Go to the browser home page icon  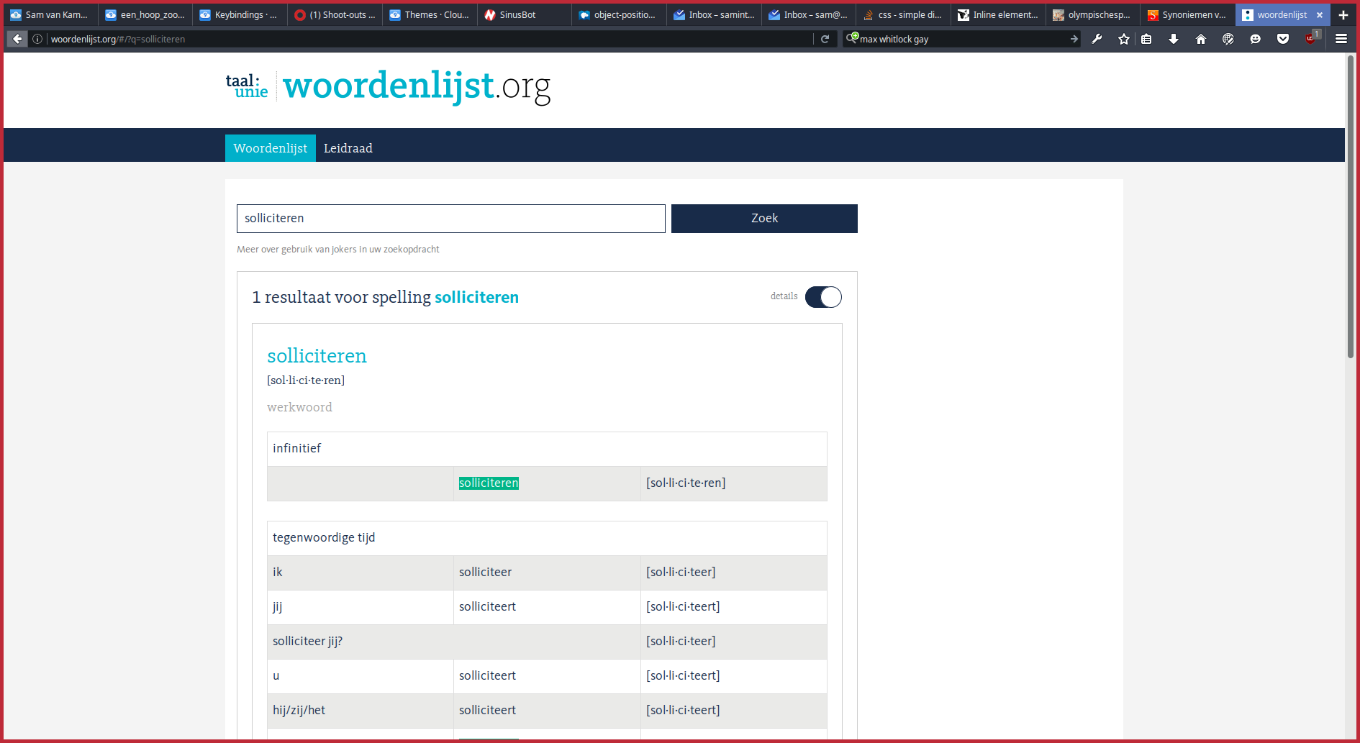coord(1201,39)
